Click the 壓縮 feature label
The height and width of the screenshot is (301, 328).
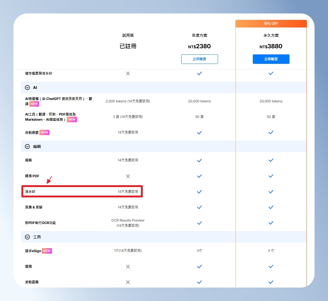[28, 266]
